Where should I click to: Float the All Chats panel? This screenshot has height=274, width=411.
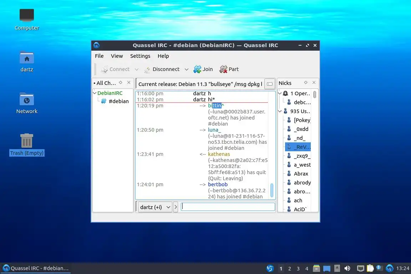pyautogui.click(x=121, y=83)
